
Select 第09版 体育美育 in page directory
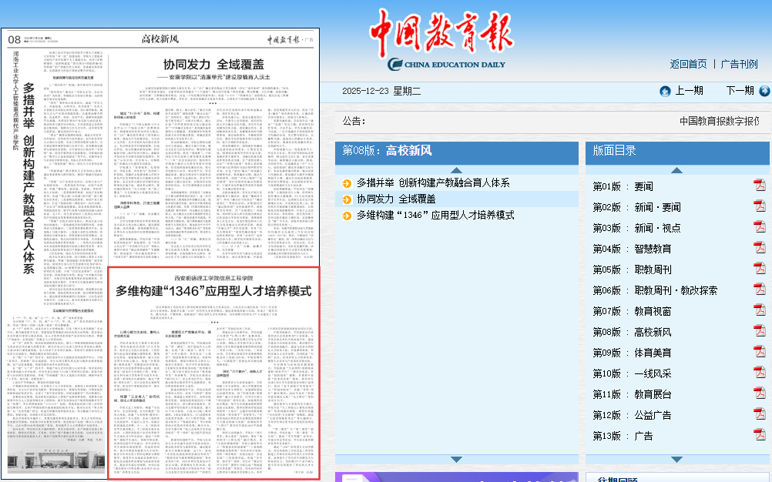tap(632, 353)
